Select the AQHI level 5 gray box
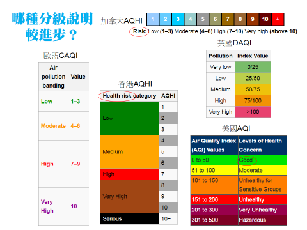 (x=203, y=19)
